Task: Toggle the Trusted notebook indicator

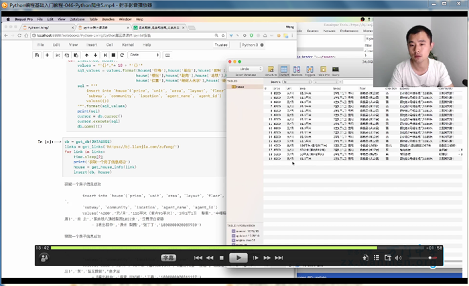Action: (x=221, y=45)
